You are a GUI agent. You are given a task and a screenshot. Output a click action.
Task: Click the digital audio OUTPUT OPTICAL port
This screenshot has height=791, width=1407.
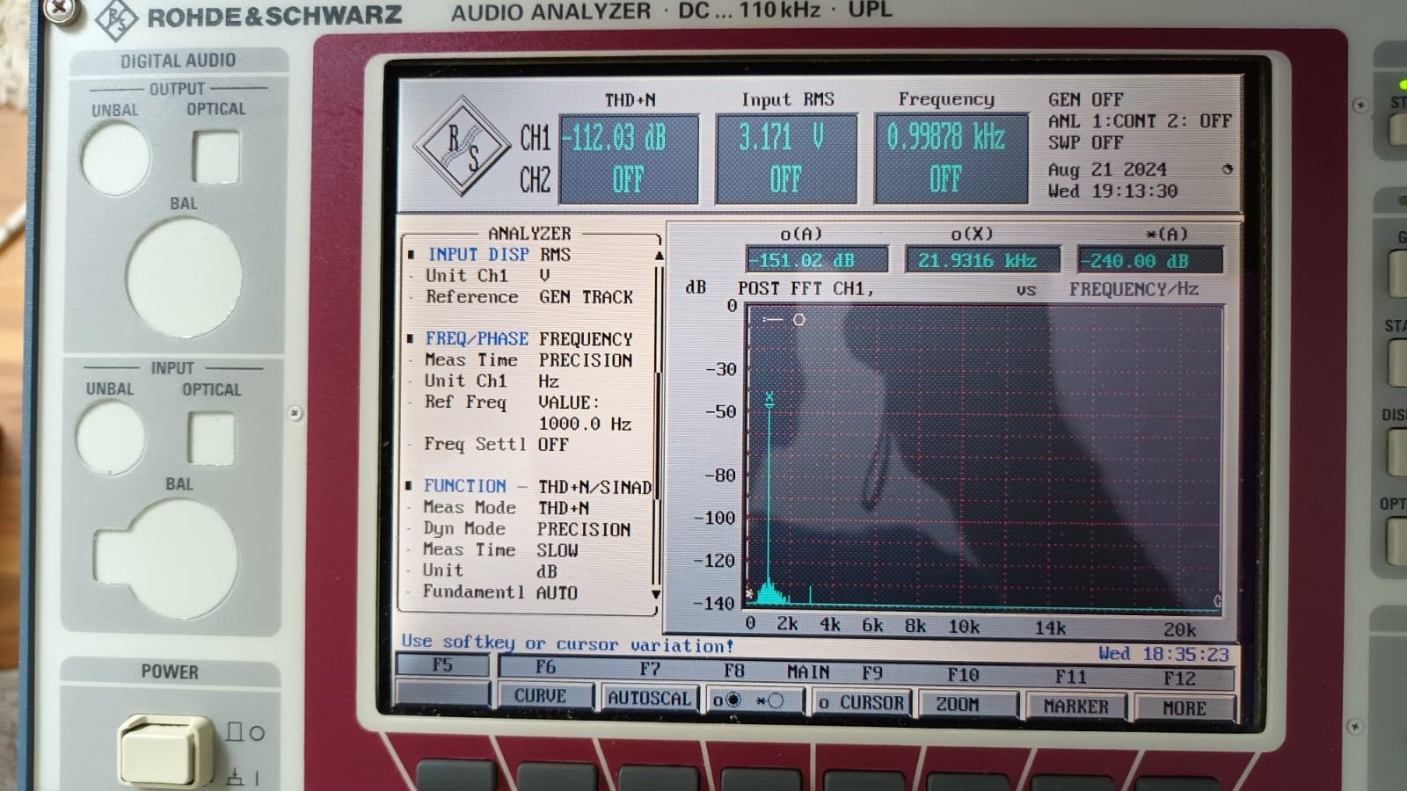pos(215,156)
